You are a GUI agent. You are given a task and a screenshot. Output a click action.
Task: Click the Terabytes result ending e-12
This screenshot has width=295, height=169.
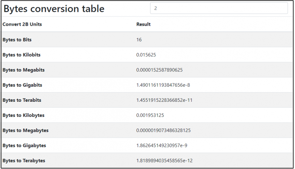[164, 161]
